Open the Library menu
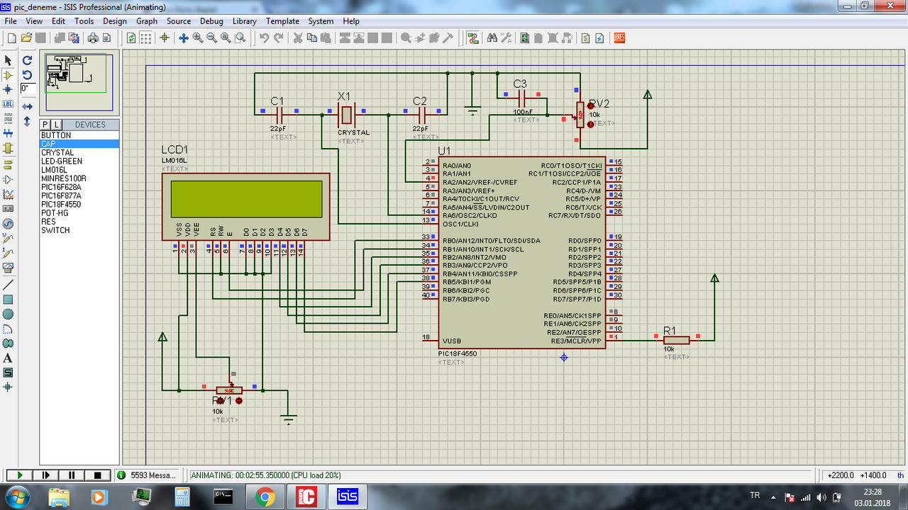The image size is (908, 510). point(244,21)
